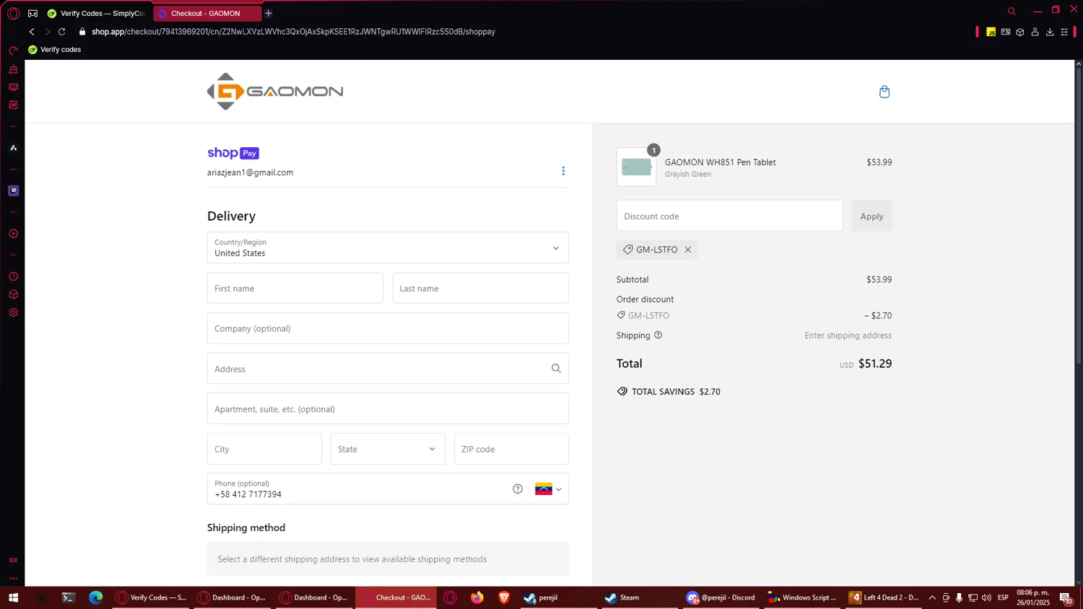
Task: Focus the ZIP code field
Action: 511,449
